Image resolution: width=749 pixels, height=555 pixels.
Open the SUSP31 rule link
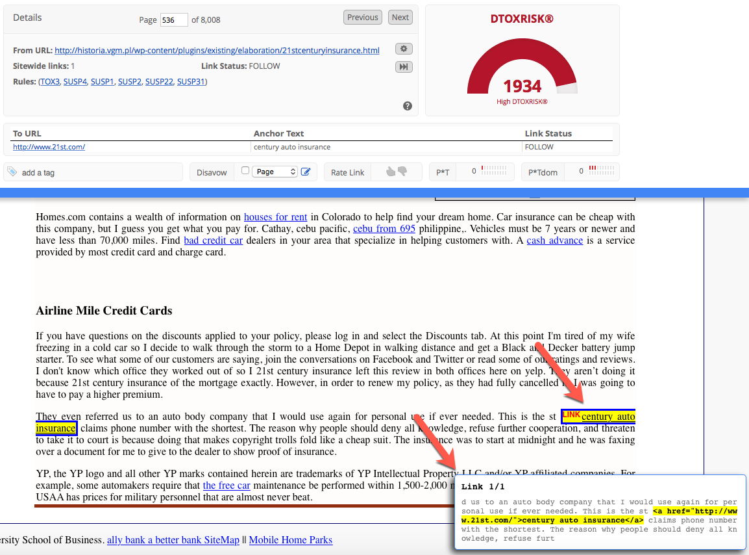[x=191, y=81]
